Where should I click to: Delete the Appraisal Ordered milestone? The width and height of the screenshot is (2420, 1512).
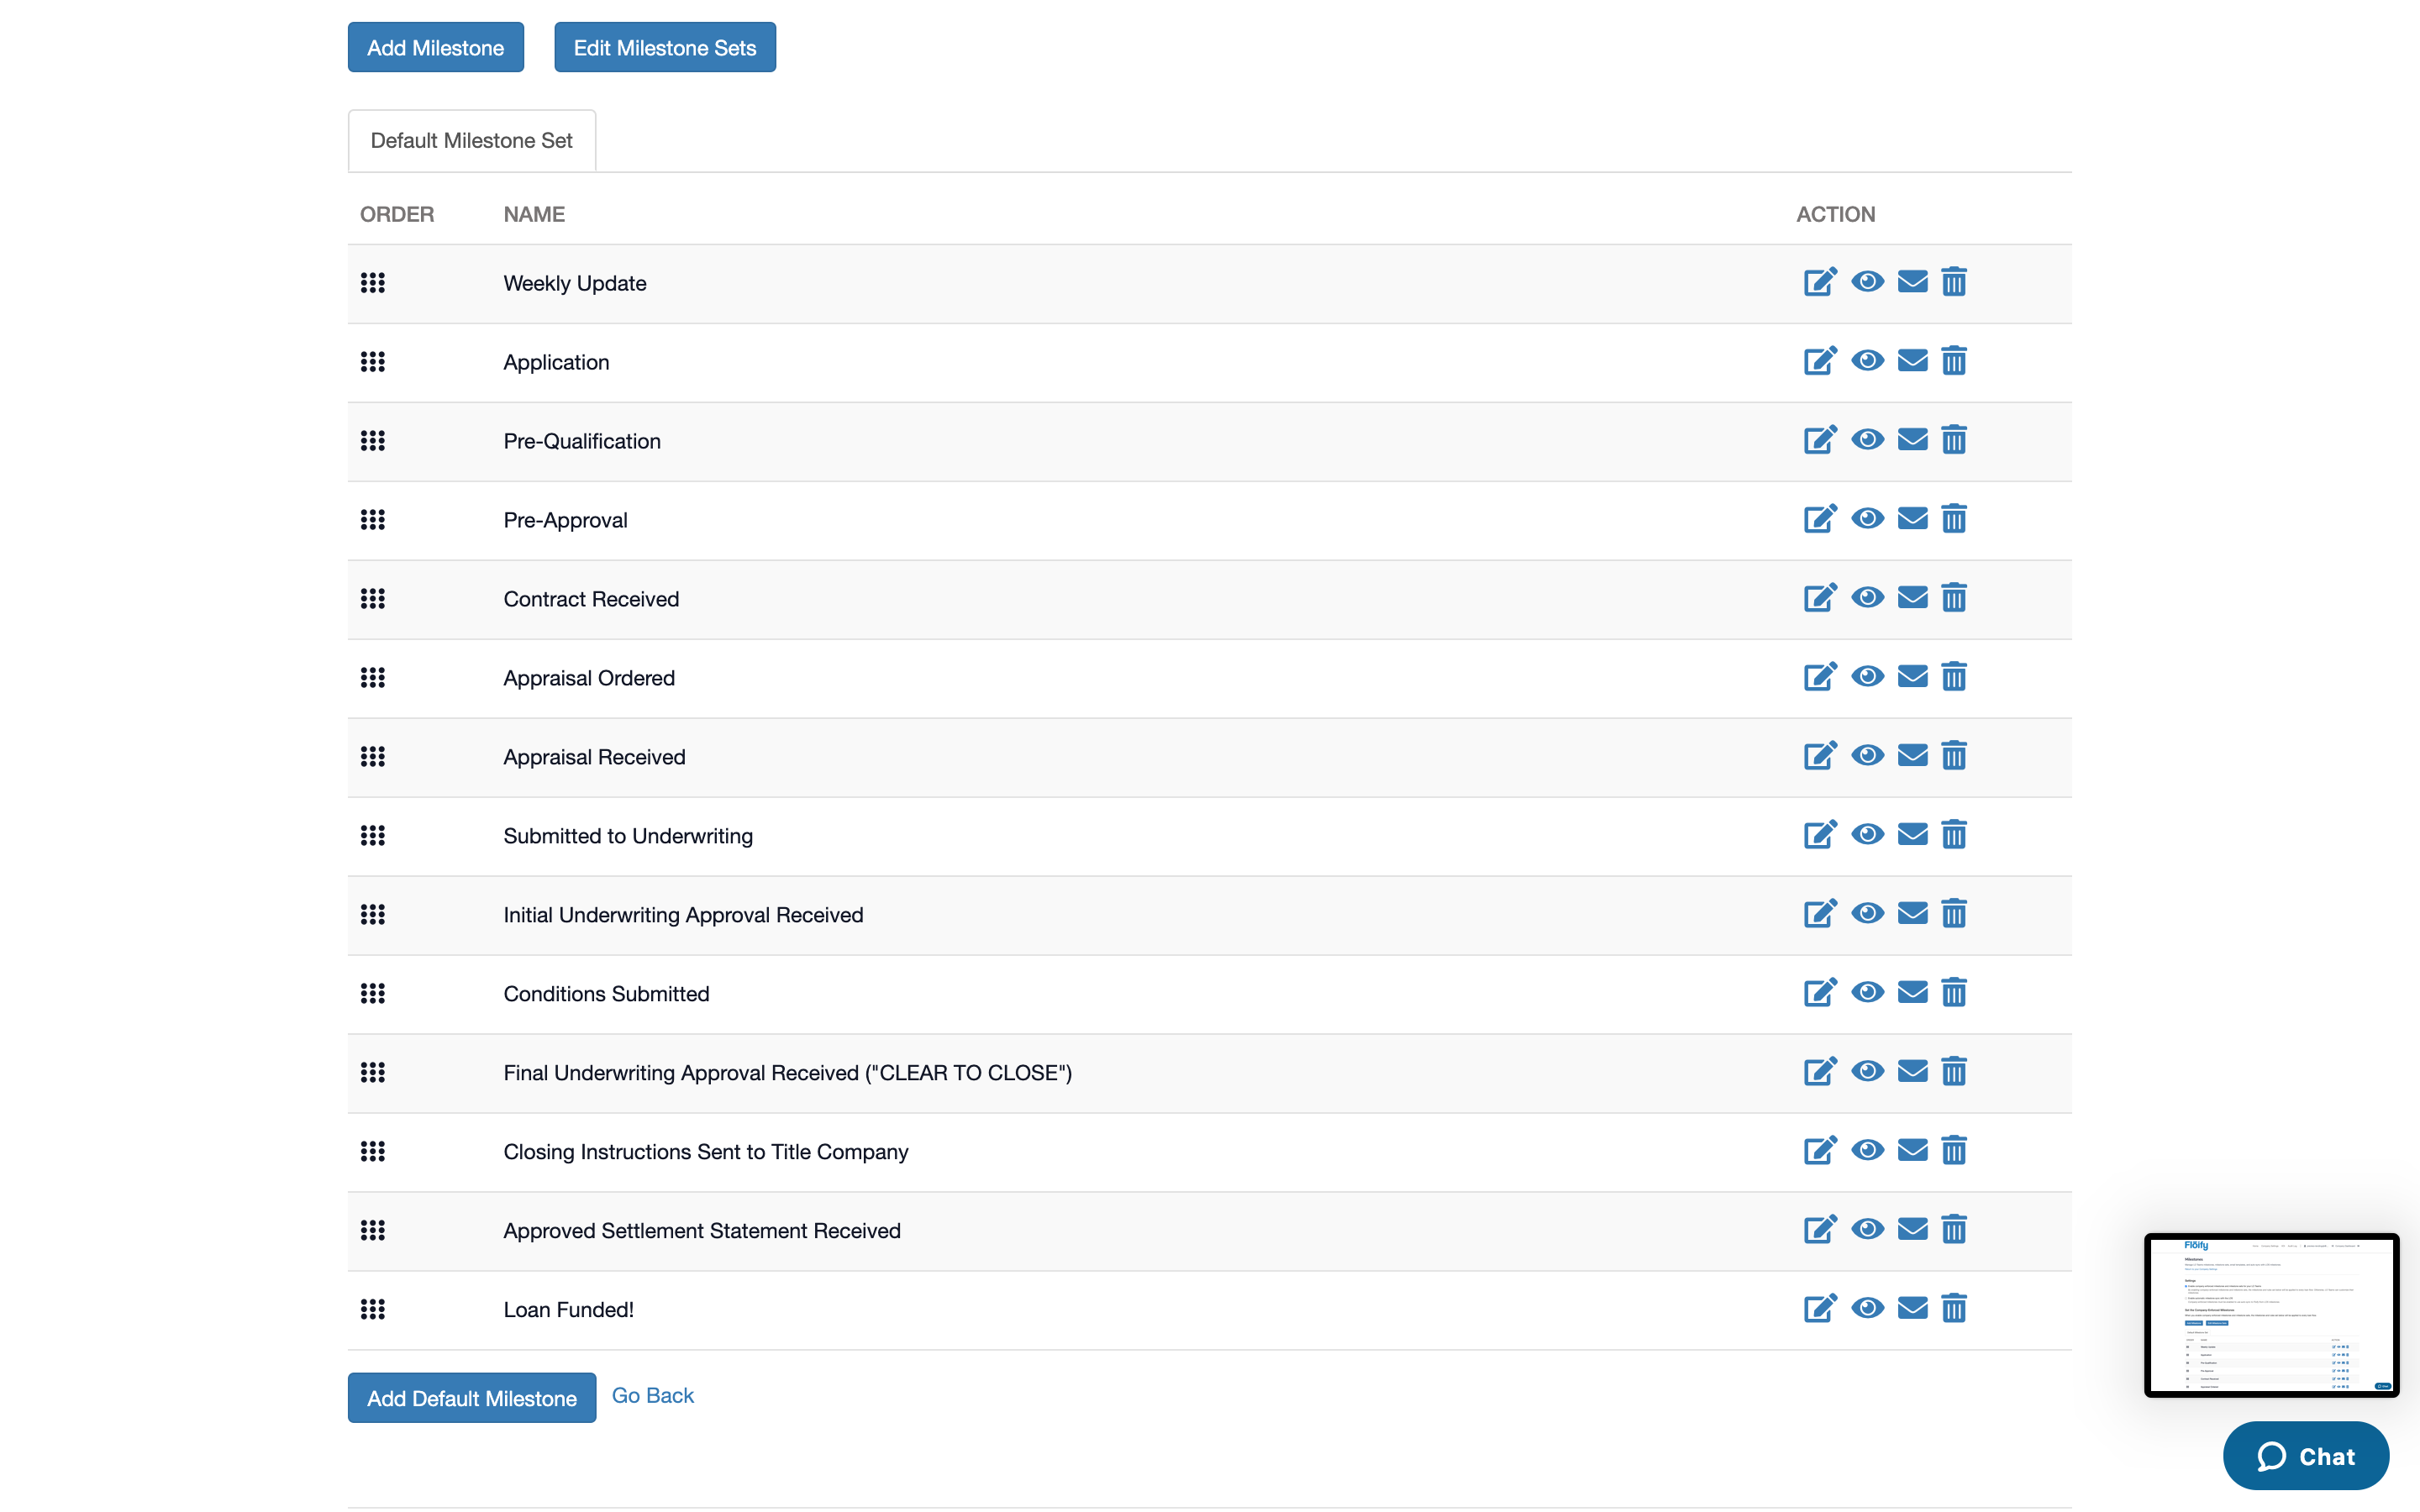(x=1953, y=677)
